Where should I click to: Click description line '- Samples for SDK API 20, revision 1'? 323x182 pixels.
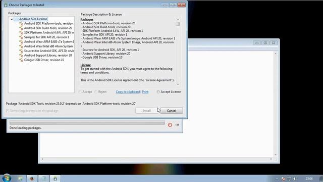point(104,35)
